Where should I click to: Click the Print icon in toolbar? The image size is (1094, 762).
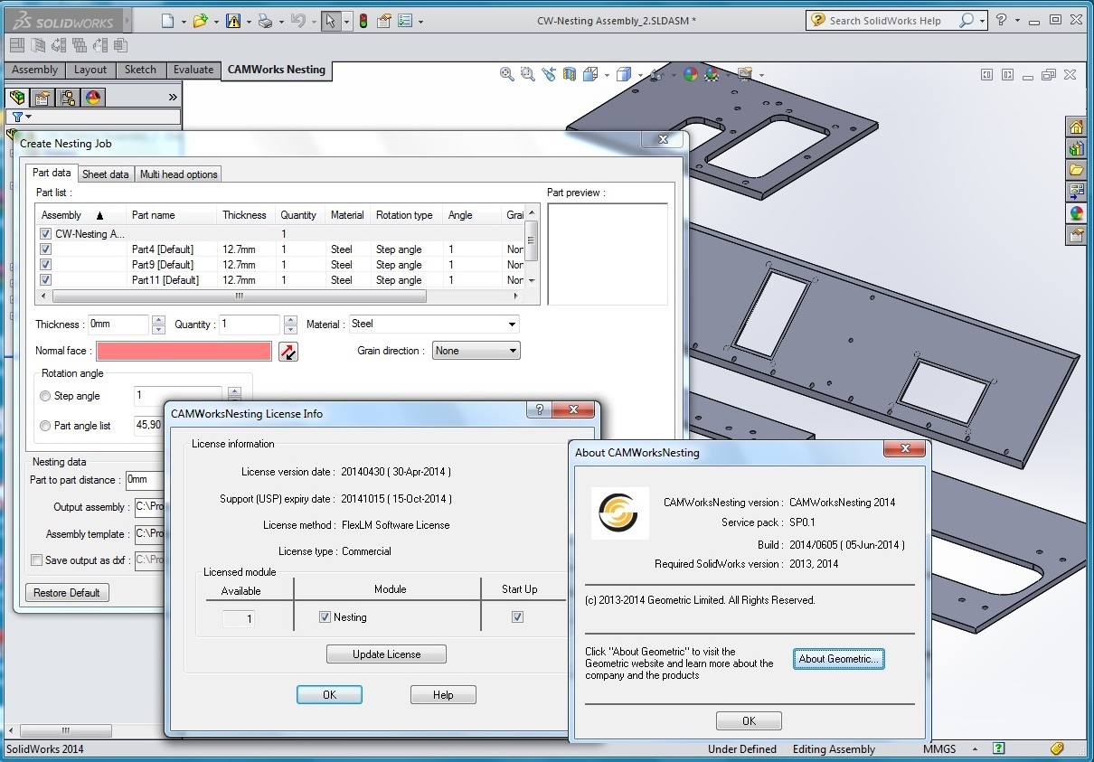click(x=265, y=21)
